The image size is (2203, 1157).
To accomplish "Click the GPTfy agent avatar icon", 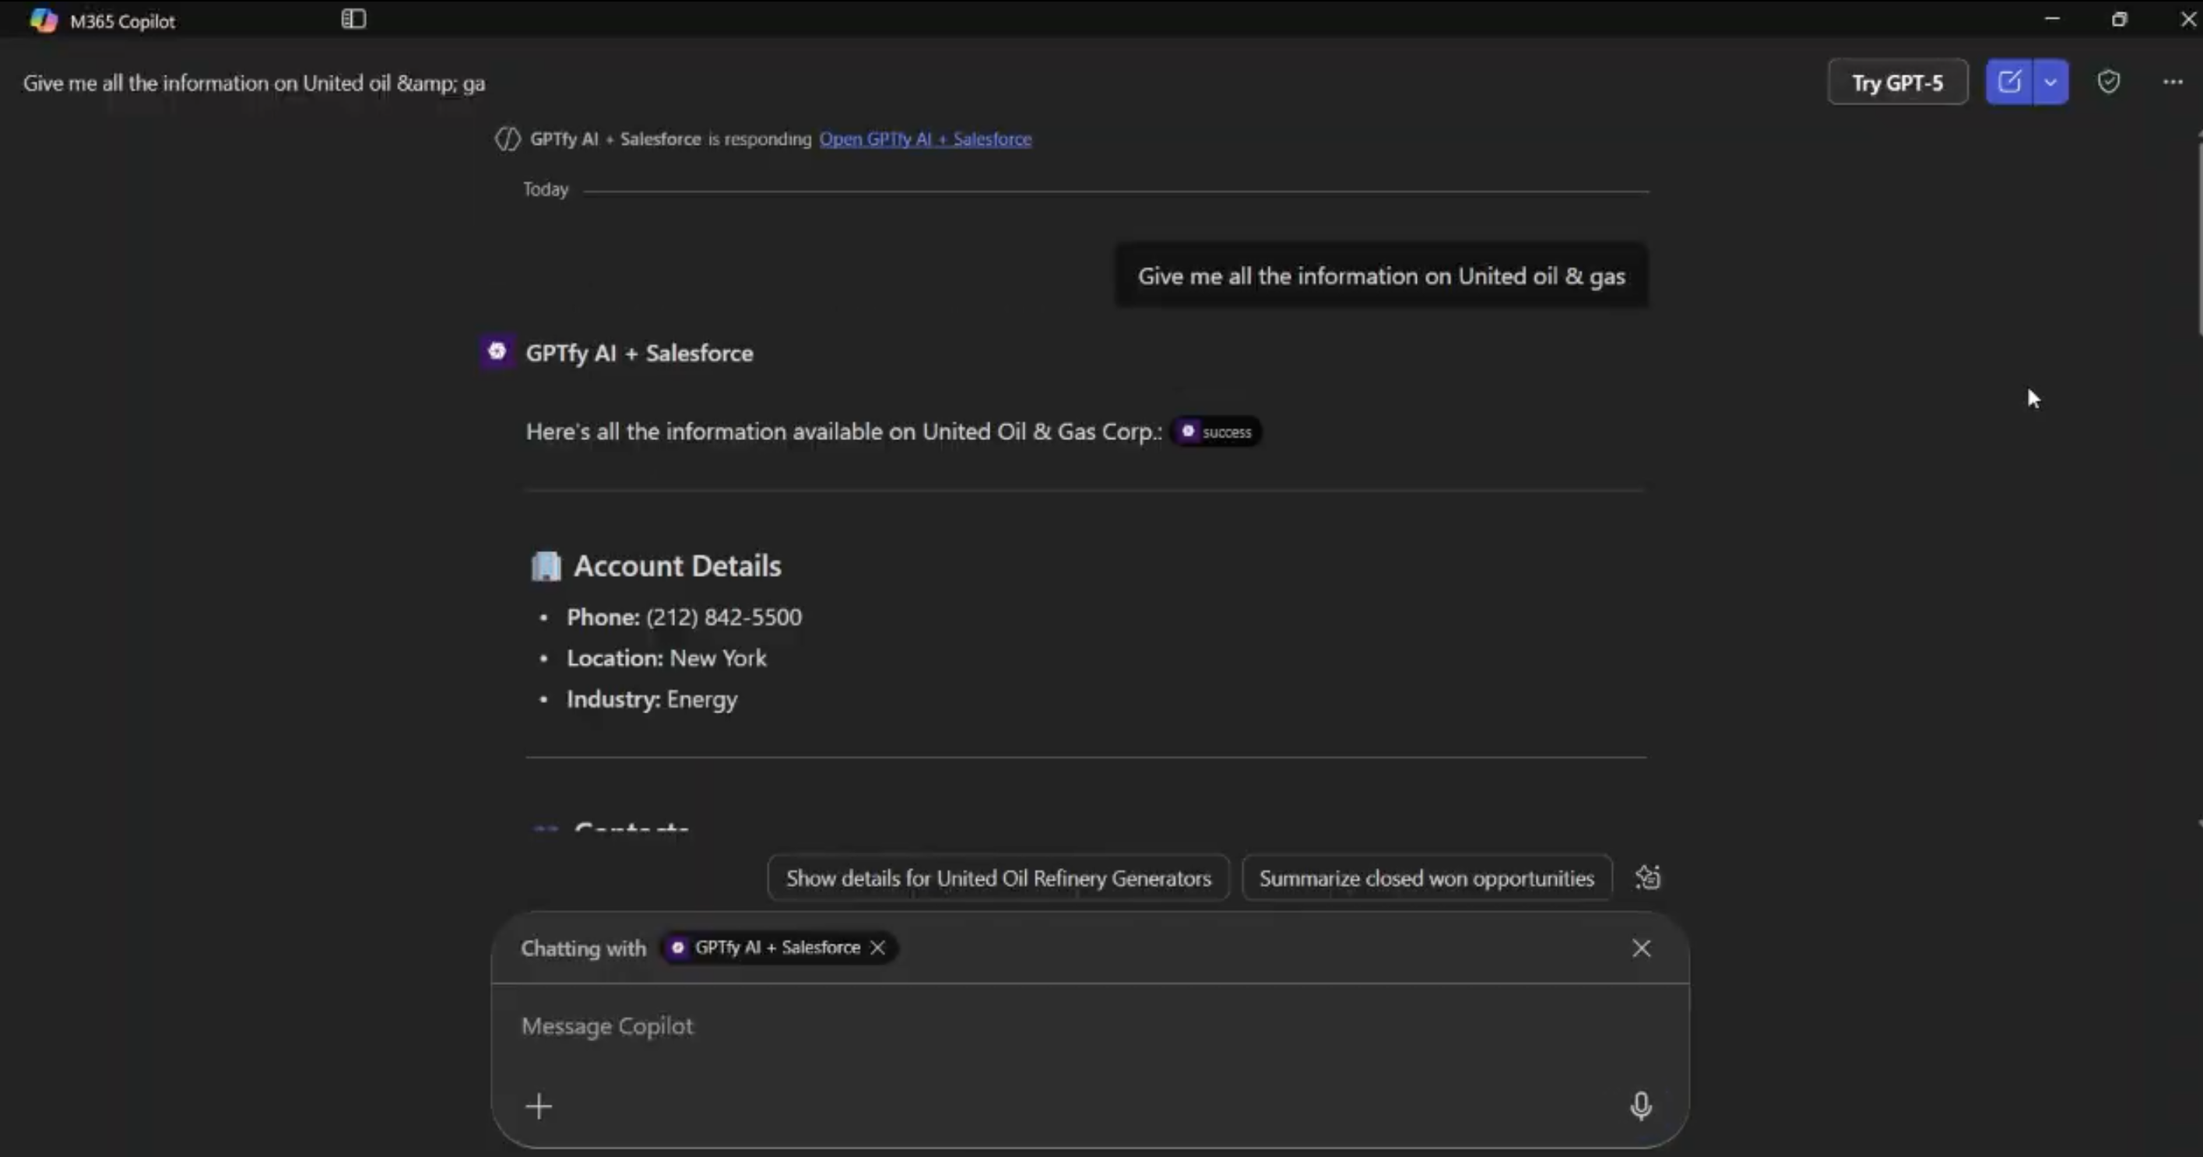I will 497,351.
